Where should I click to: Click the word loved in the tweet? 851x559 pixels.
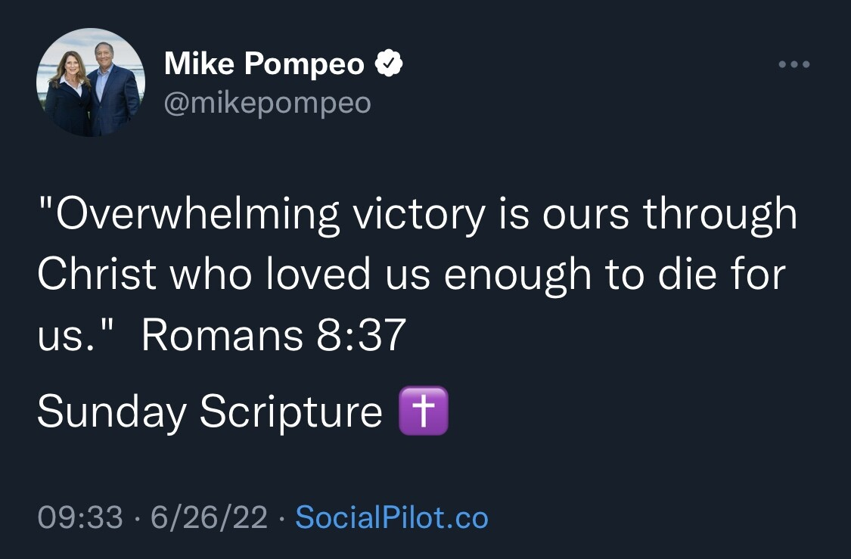point(318,275)
